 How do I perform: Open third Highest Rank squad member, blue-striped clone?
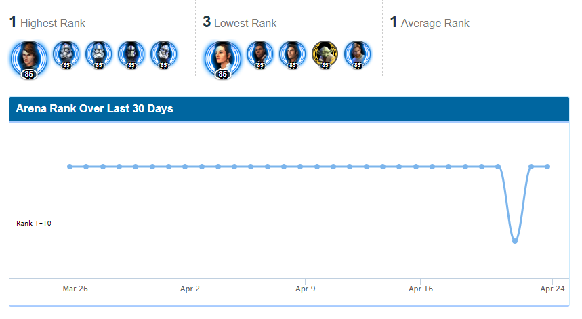[x=99, y=55]
